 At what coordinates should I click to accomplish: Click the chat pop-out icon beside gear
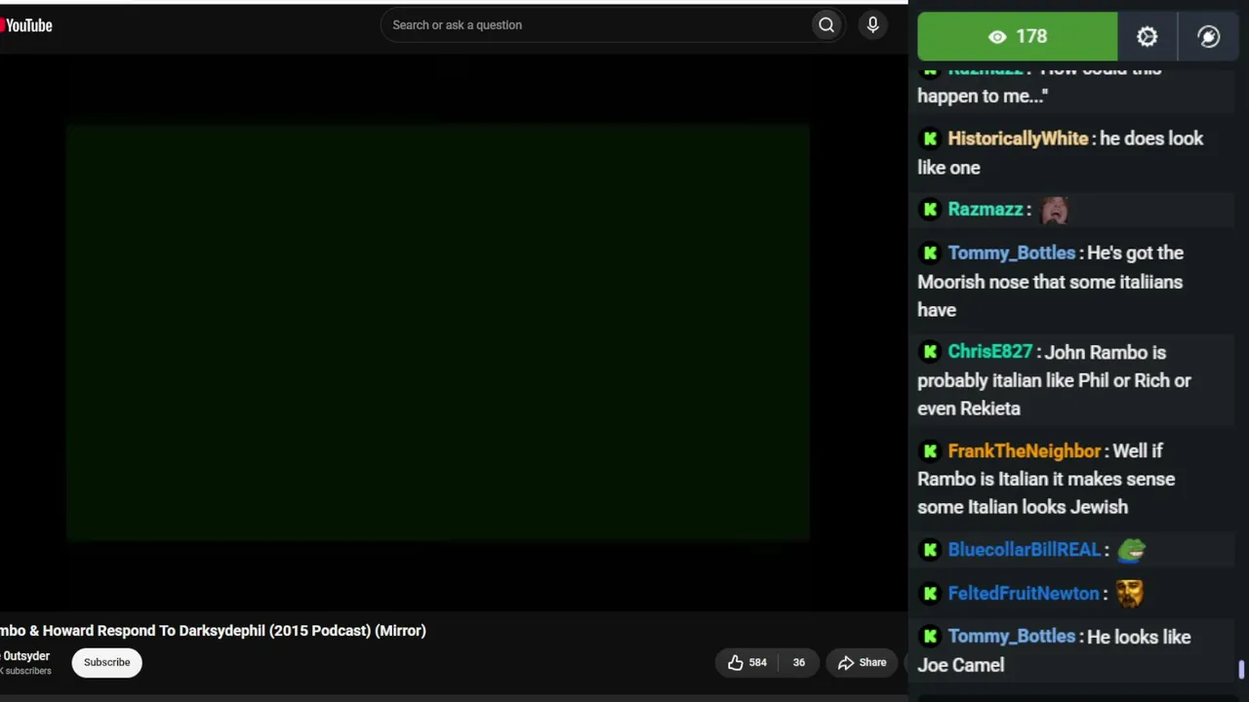(1209, 37)
